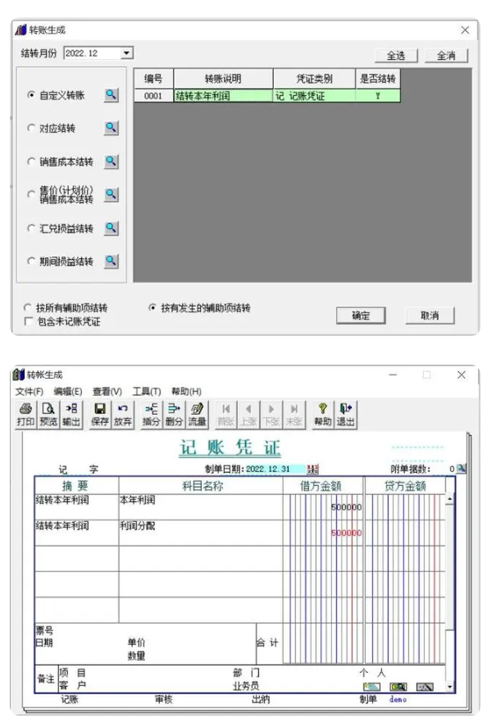
Task: Click the Preview (预览) toolbar icon
Action: pyautogui.click(x=48, y=415)
